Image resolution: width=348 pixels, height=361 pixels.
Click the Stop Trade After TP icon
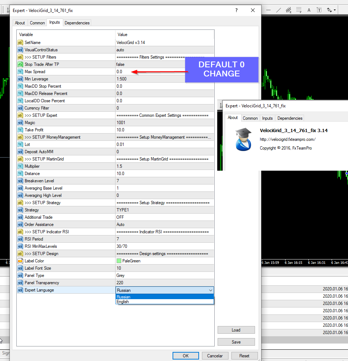click(20, 64)
